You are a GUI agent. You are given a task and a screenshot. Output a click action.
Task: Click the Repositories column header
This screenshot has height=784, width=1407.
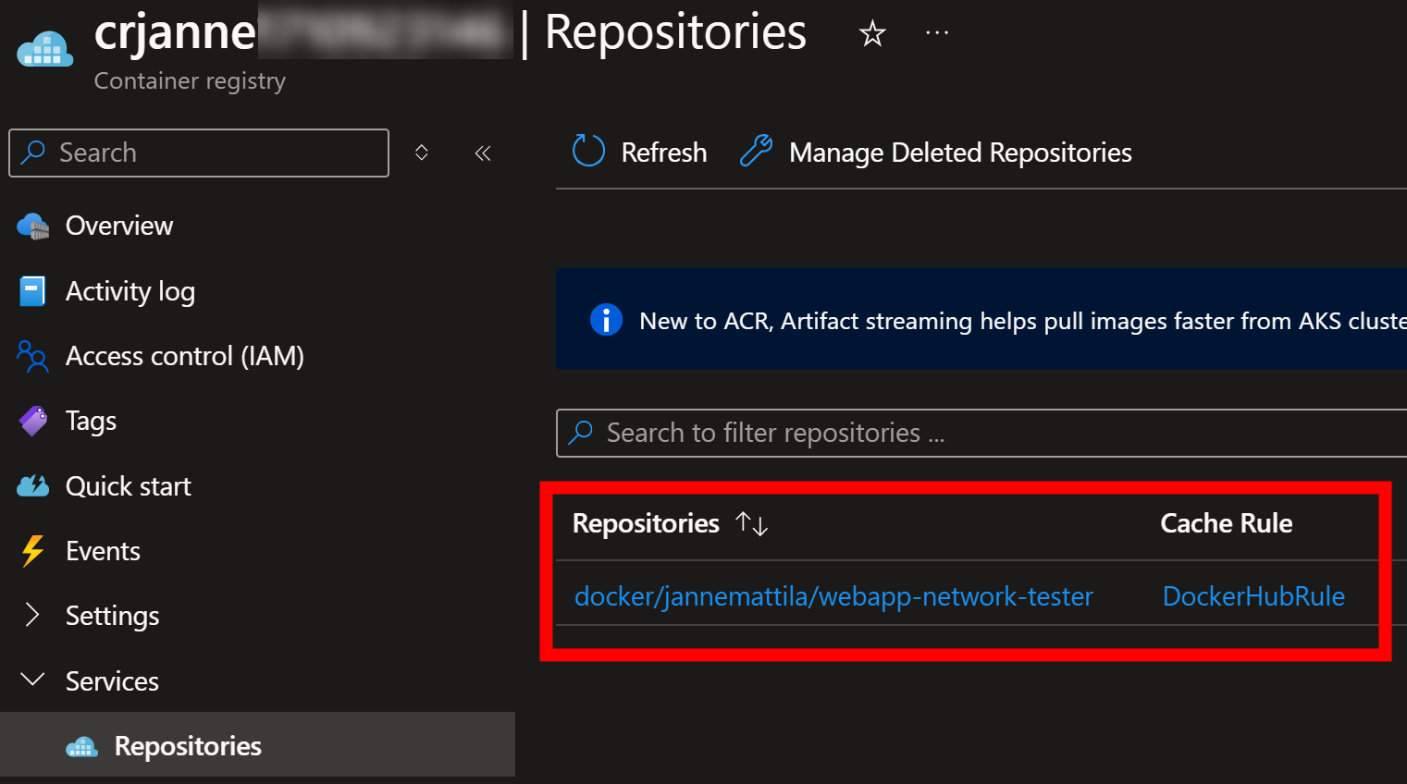646,523
